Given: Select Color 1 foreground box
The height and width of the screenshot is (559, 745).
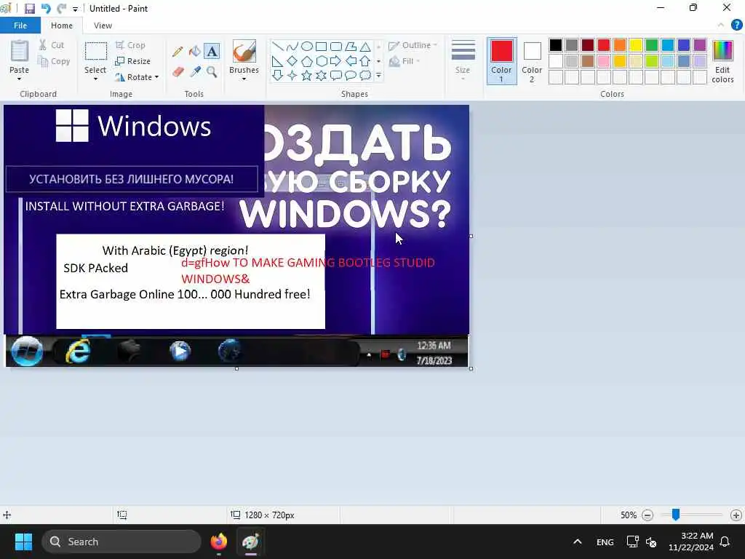Looking at the screenshot, I should (502, 61).
